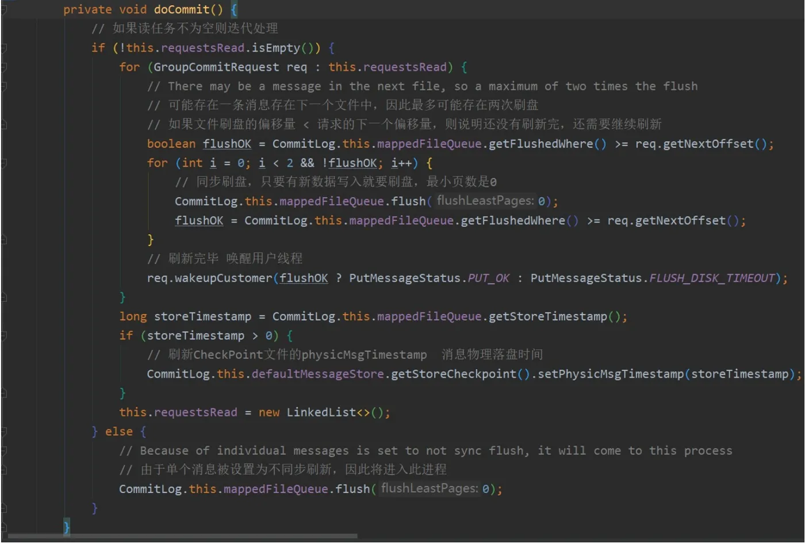Screen dimensions: 805x544
Task: Click the 'private' keyword
Action: [87, 9]
